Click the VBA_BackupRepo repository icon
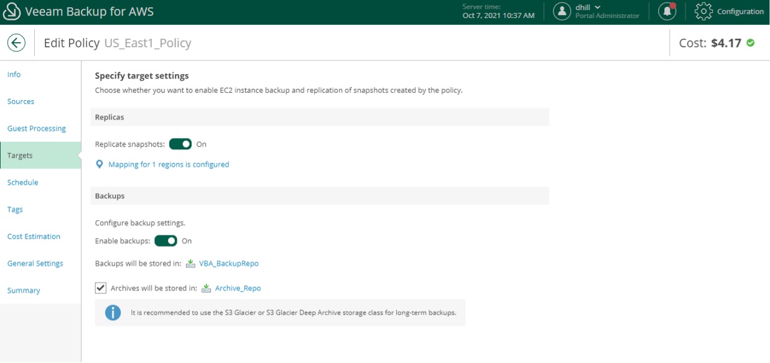The height and width of the screenshot is (363, 770). (191, 264)
